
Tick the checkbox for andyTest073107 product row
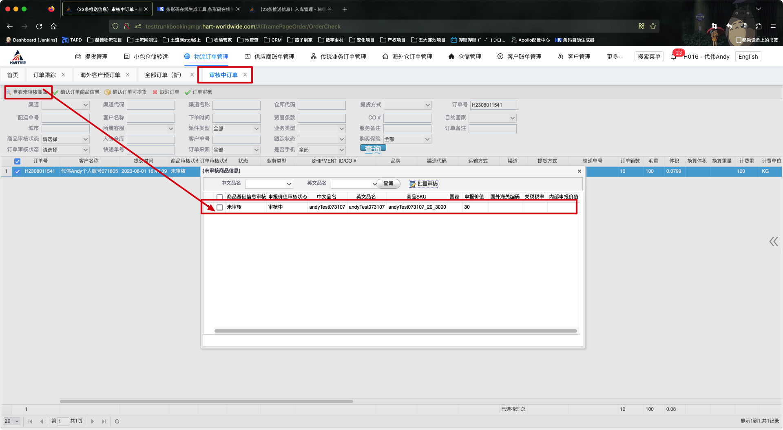(219, 207)
